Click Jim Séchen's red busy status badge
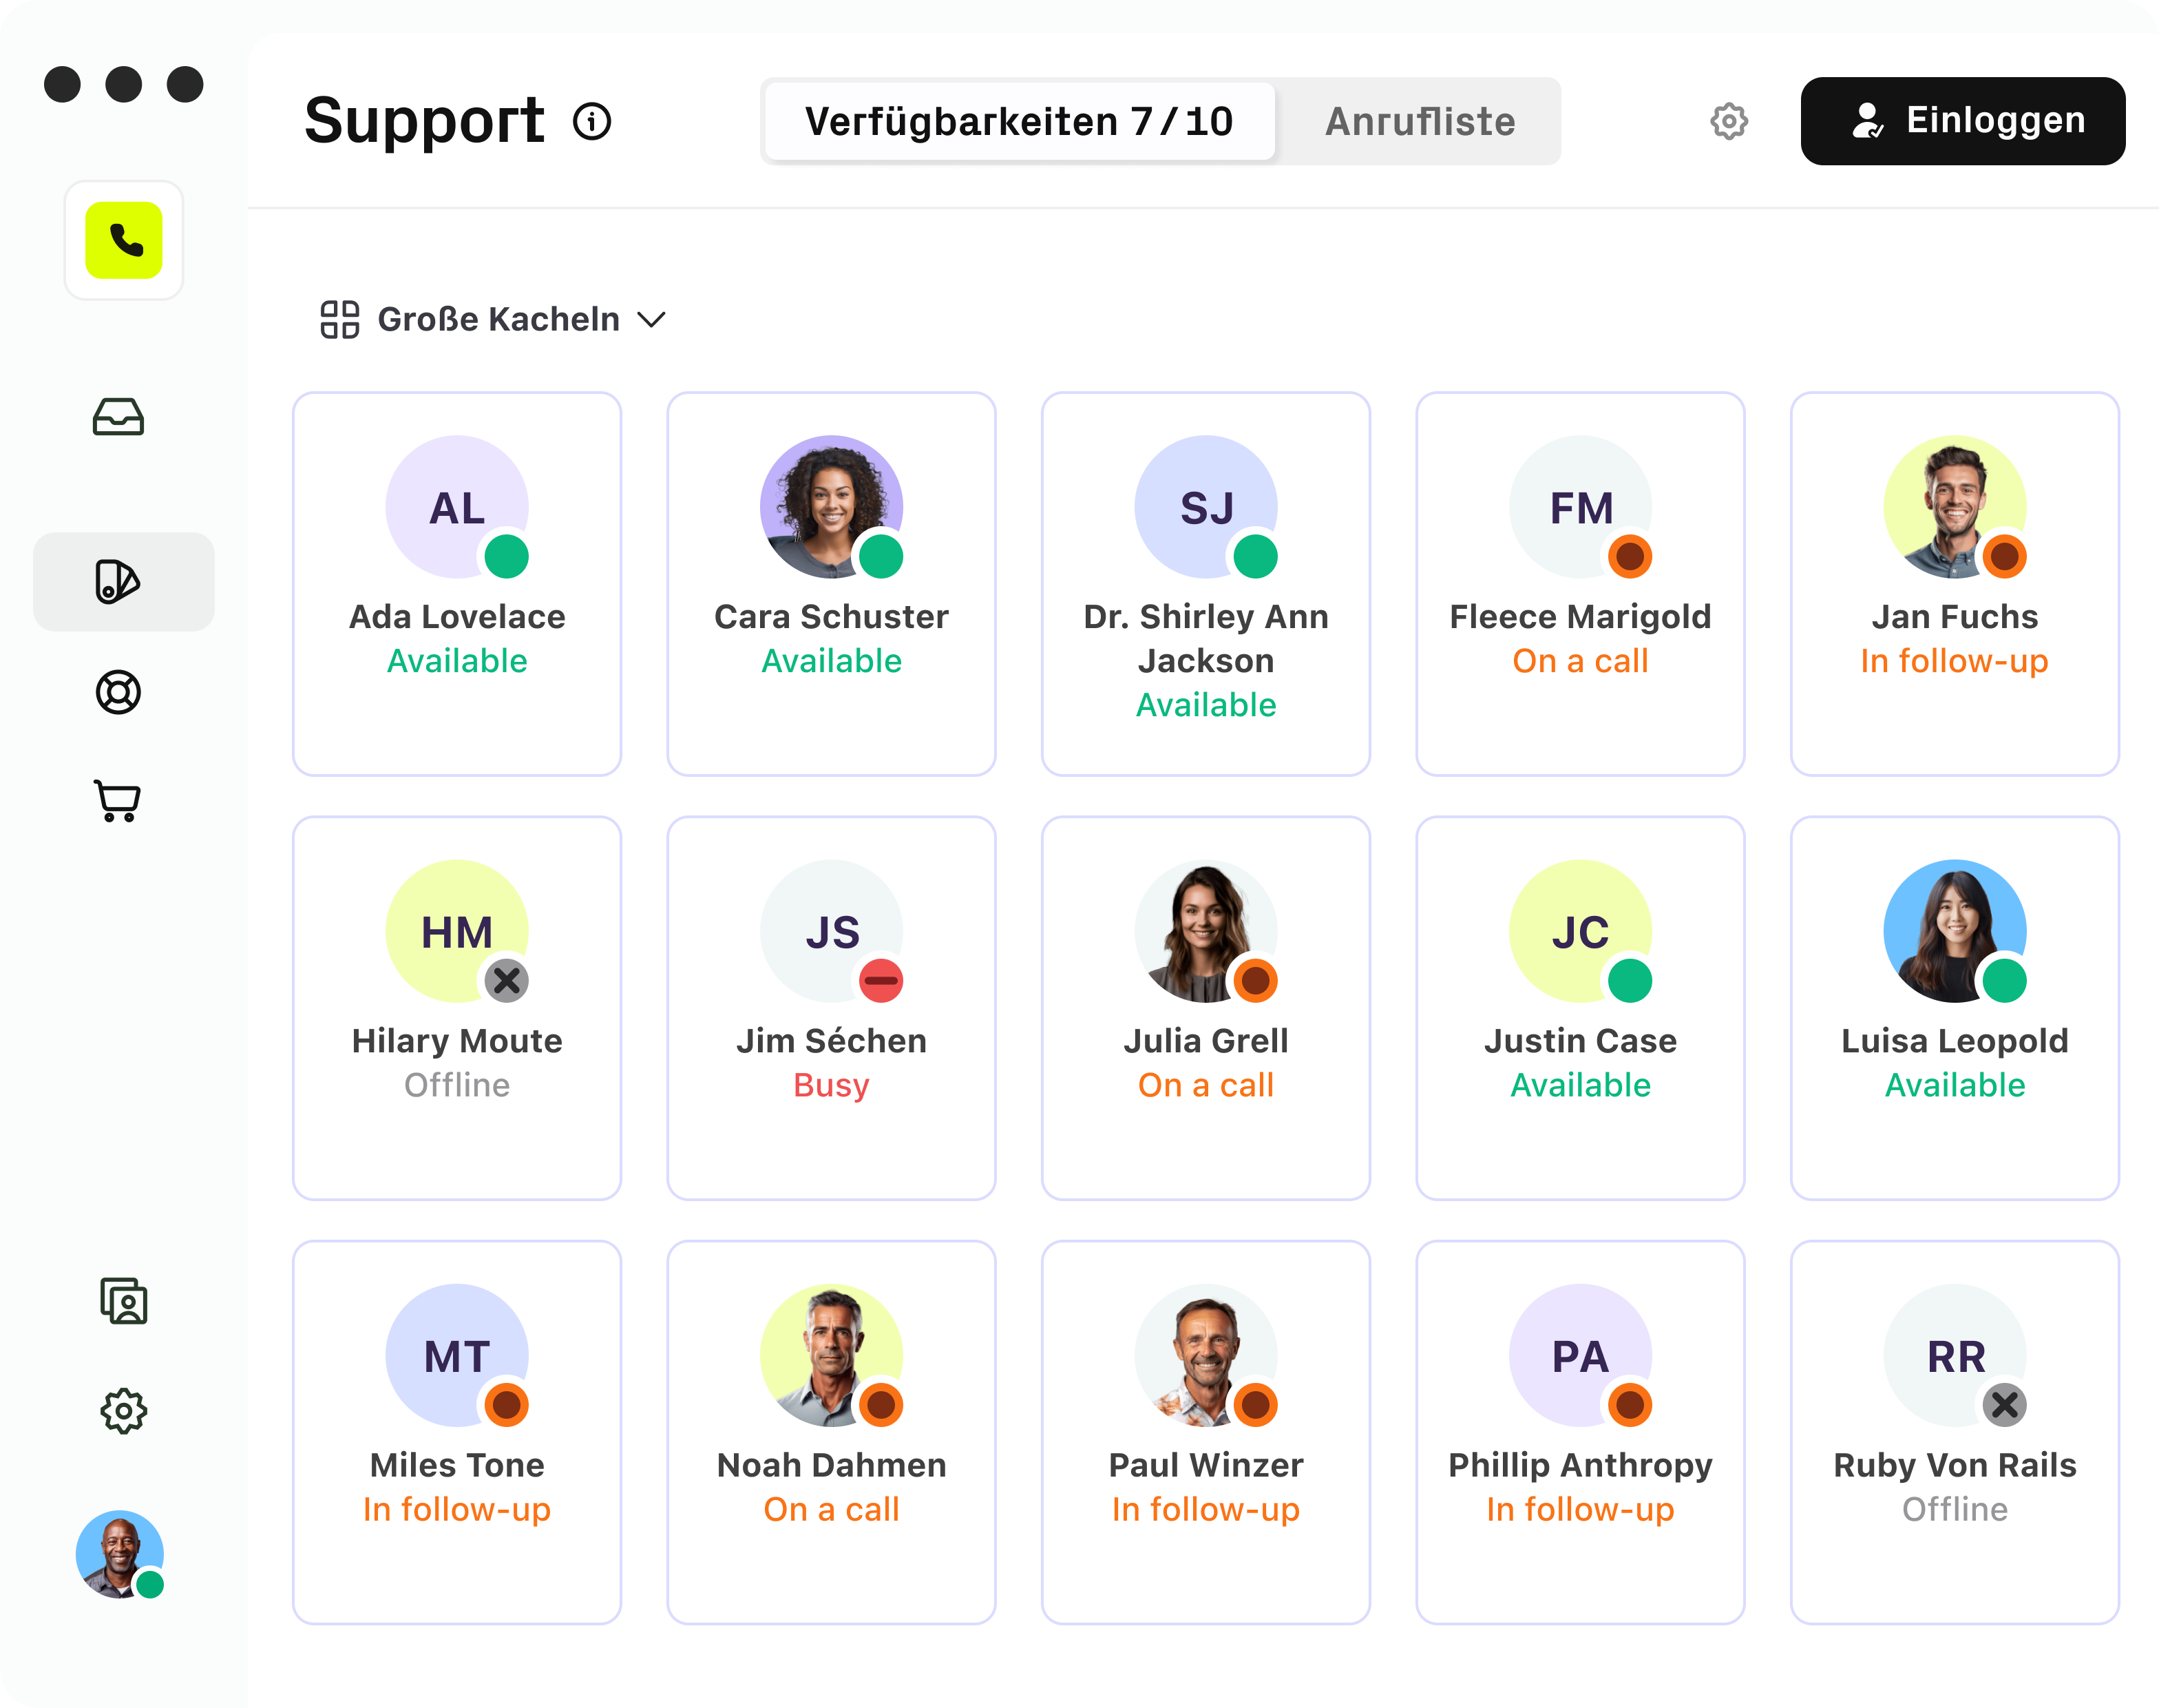Viewport: 2159px width, 1708px height. (x=881, y=980)
